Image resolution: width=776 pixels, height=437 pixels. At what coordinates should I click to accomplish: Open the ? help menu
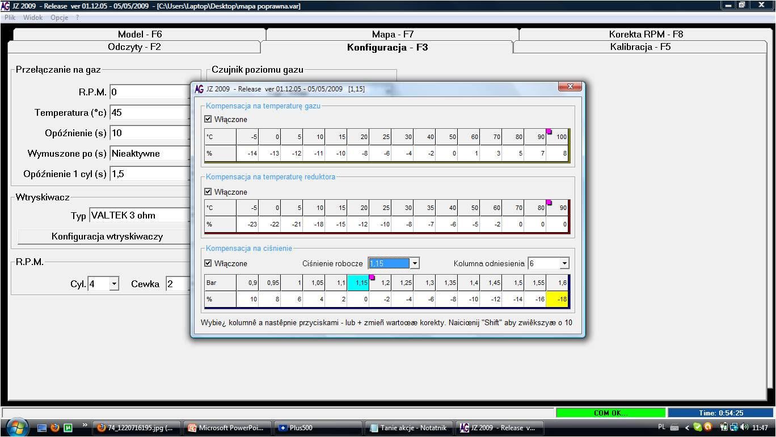77,18
